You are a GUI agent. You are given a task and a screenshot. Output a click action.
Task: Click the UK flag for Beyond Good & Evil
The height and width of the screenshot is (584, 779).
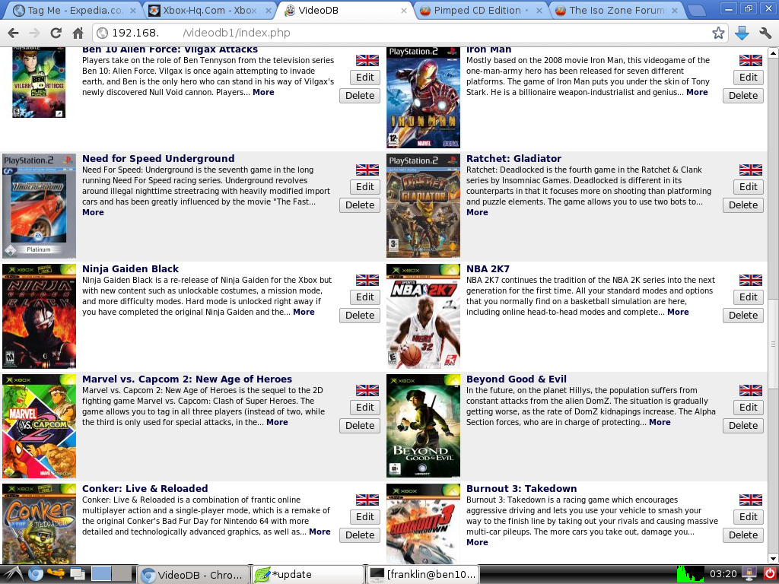coord(751,390)
